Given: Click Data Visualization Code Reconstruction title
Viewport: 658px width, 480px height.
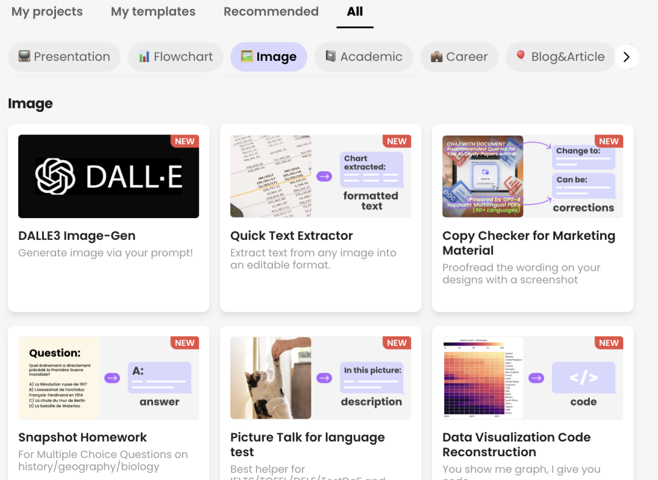Looking at the screenshot, I should (x=517, y=444).
